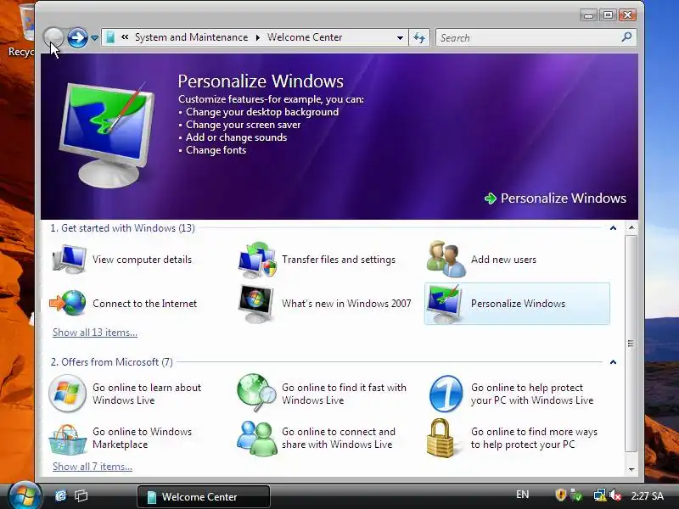Viewport: 679px width, 509px height.
Task: Expand the System and Maintenance breadcrumb arrow
Action: pos(258,37)
